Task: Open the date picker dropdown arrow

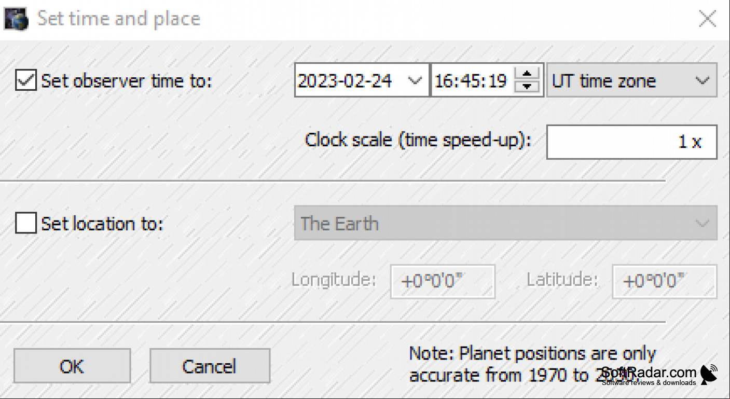Action: pyautogui.click(x=415, y=80)
